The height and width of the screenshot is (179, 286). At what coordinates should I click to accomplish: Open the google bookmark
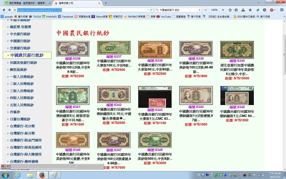[x=7, y=16]
